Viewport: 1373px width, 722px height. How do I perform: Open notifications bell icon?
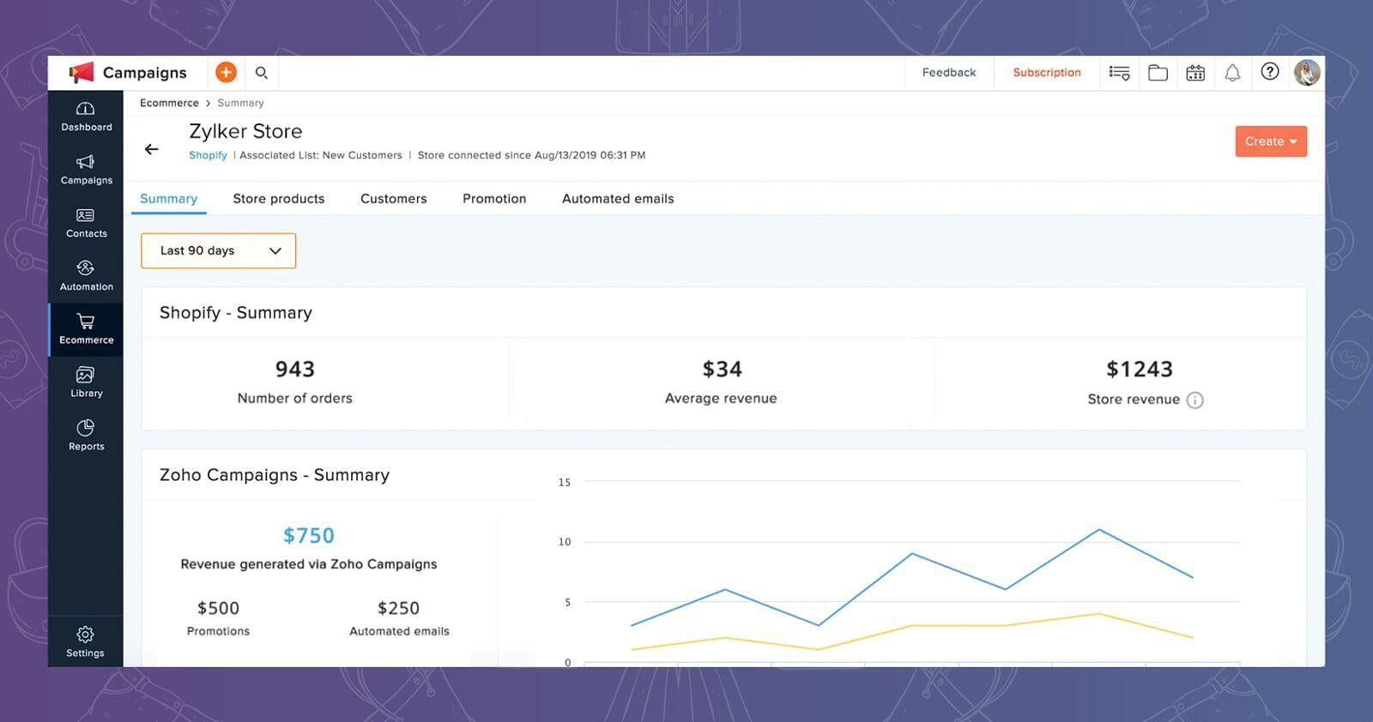(x=1232, y=73)
